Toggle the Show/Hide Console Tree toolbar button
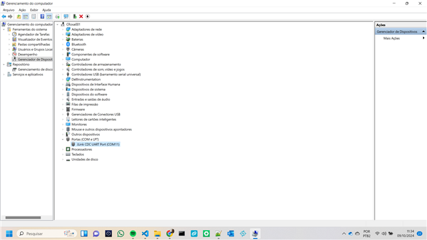427x240 pixels. (x=25, y=17)
